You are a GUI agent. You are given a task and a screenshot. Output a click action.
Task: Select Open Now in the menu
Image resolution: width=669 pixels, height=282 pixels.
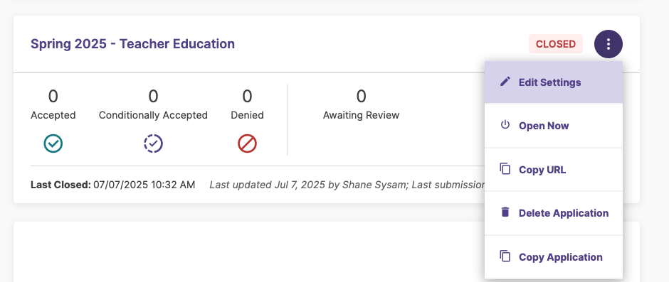coord(554,126)
